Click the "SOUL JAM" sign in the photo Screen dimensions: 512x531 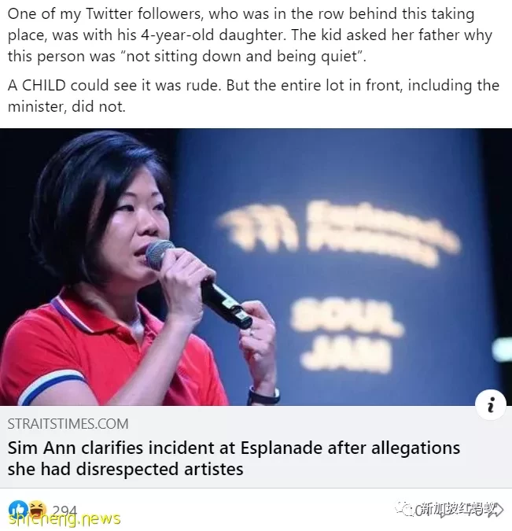[x=347, y=334]
